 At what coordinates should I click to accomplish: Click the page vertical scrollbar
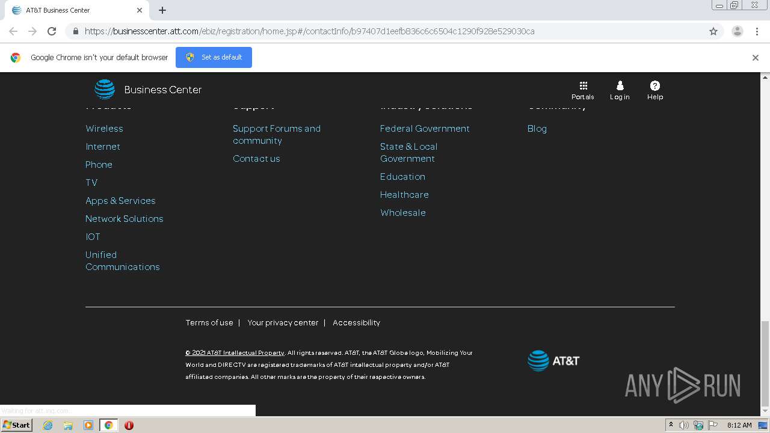[765, 363]
